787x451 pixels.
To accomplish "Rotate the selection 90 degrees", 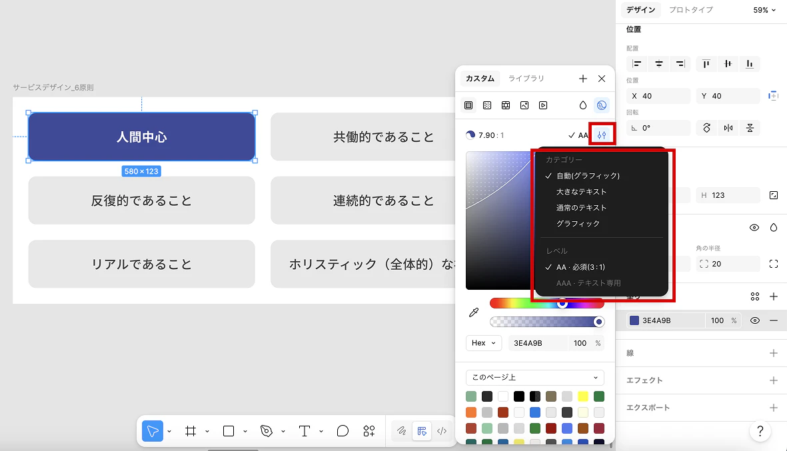I will click(706, 128).
